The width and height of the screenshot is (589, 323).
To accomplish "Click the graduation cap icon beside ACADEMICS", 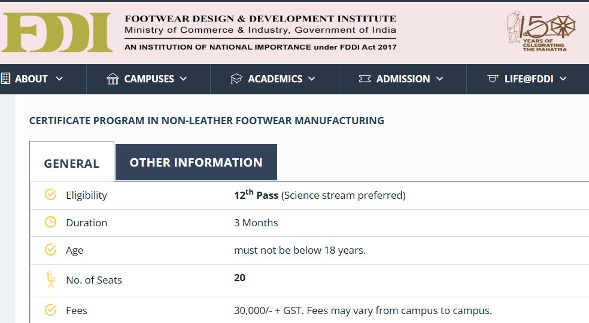I will point(236,79).
